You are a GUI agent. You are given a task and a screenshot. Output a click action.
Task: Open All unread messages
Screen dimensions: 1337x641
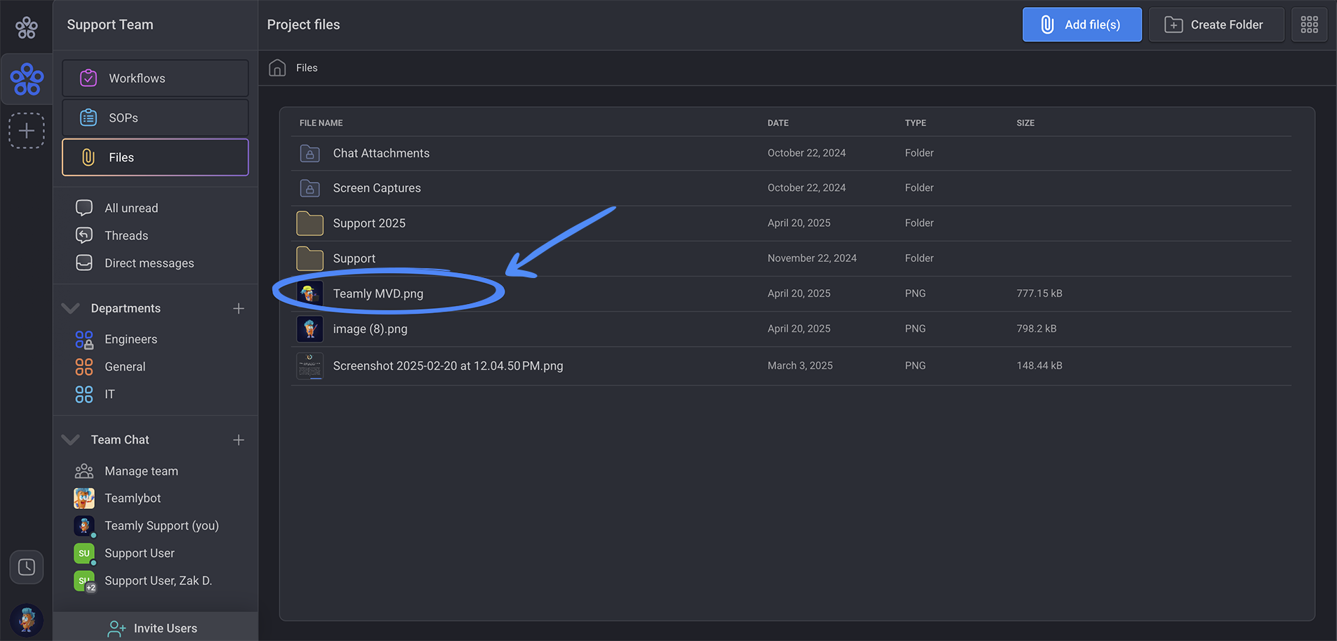(131, 208)
